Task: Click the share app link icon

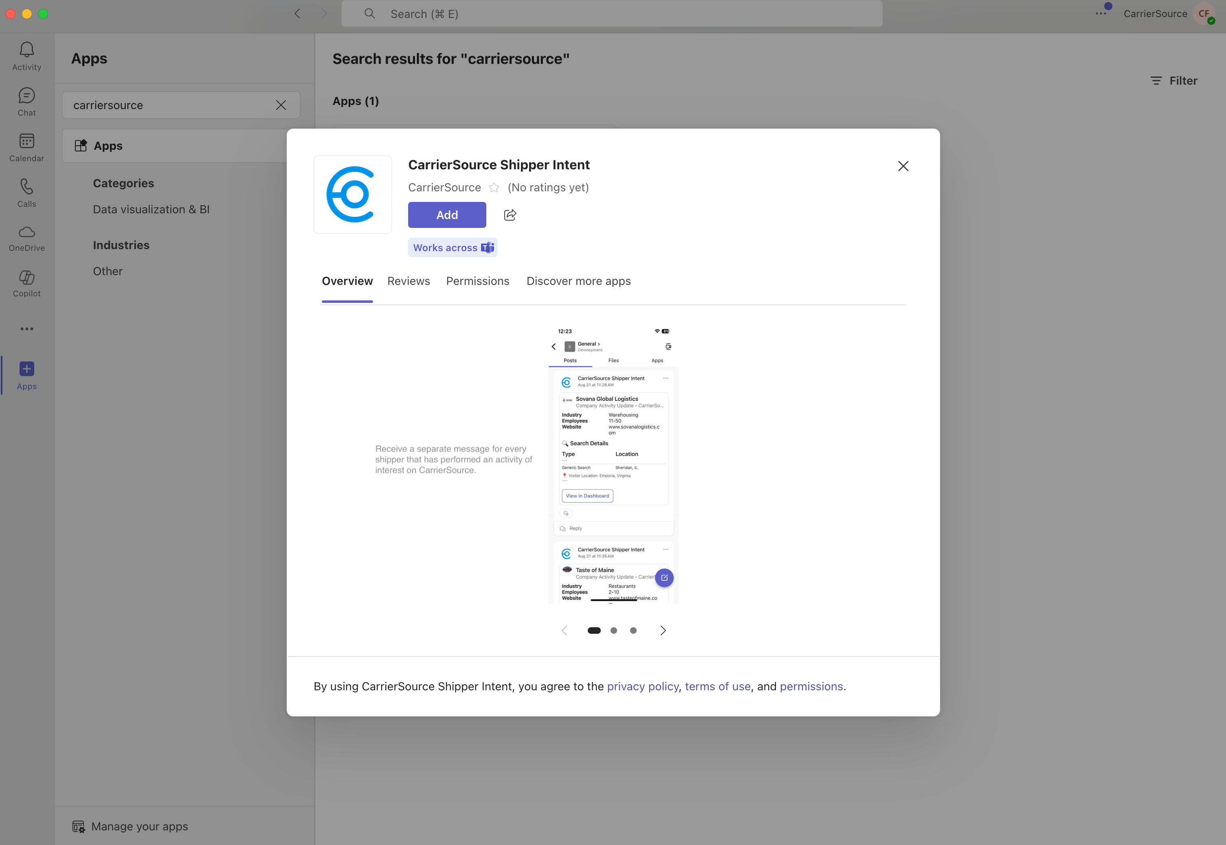Action: [x=510, y=215]
